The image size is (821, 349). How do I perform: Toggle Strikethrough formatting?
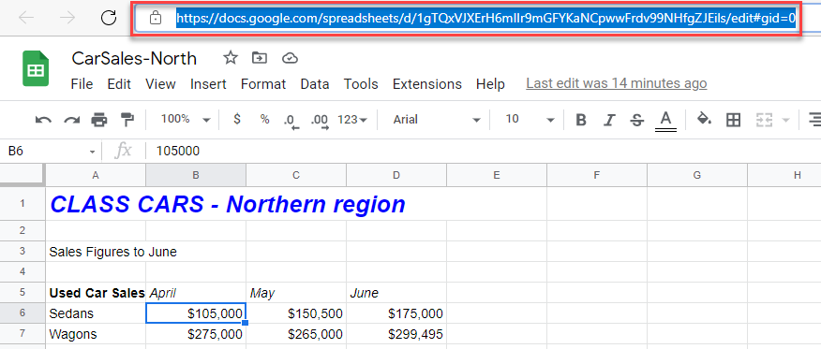pyautogui.click(x=636, y=120)
